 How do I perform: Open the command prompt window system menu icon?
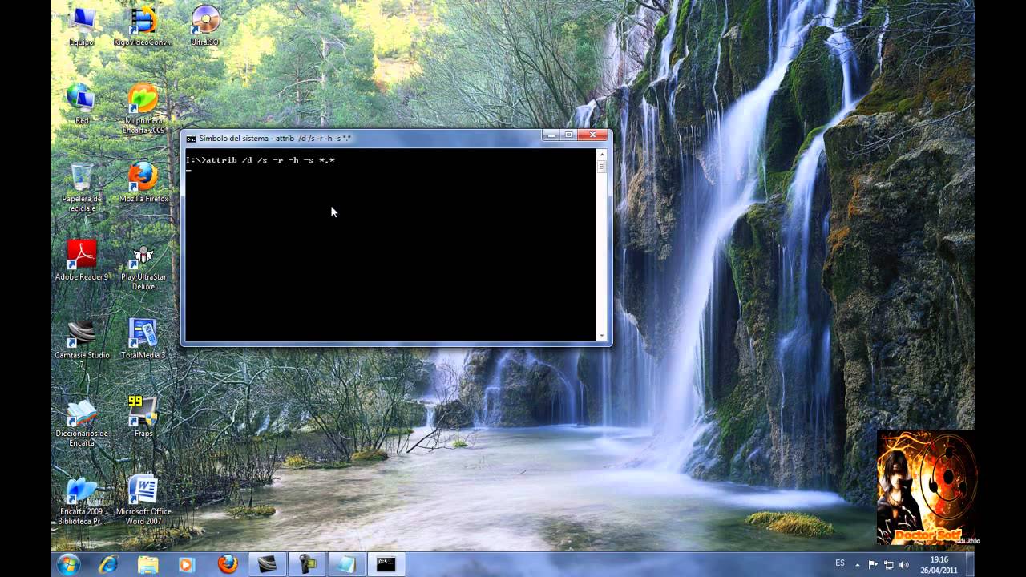[191, 138]
